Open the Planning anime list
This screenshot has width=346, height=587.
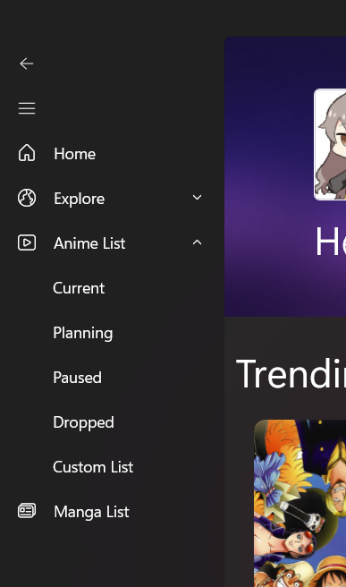pyautogui.click(x=82, y=333)
